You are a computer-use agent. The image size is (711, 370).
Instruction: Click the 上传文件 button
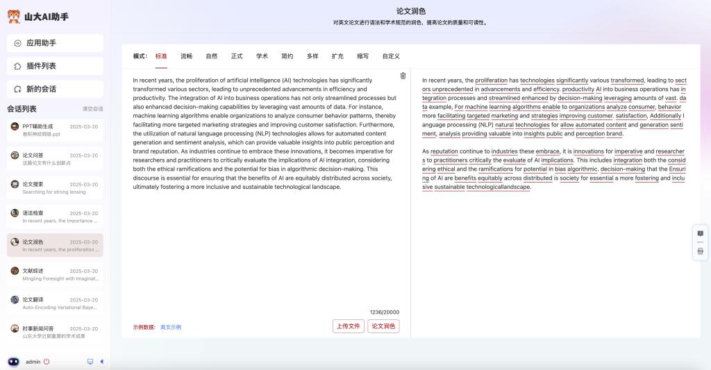click(349, 326)
